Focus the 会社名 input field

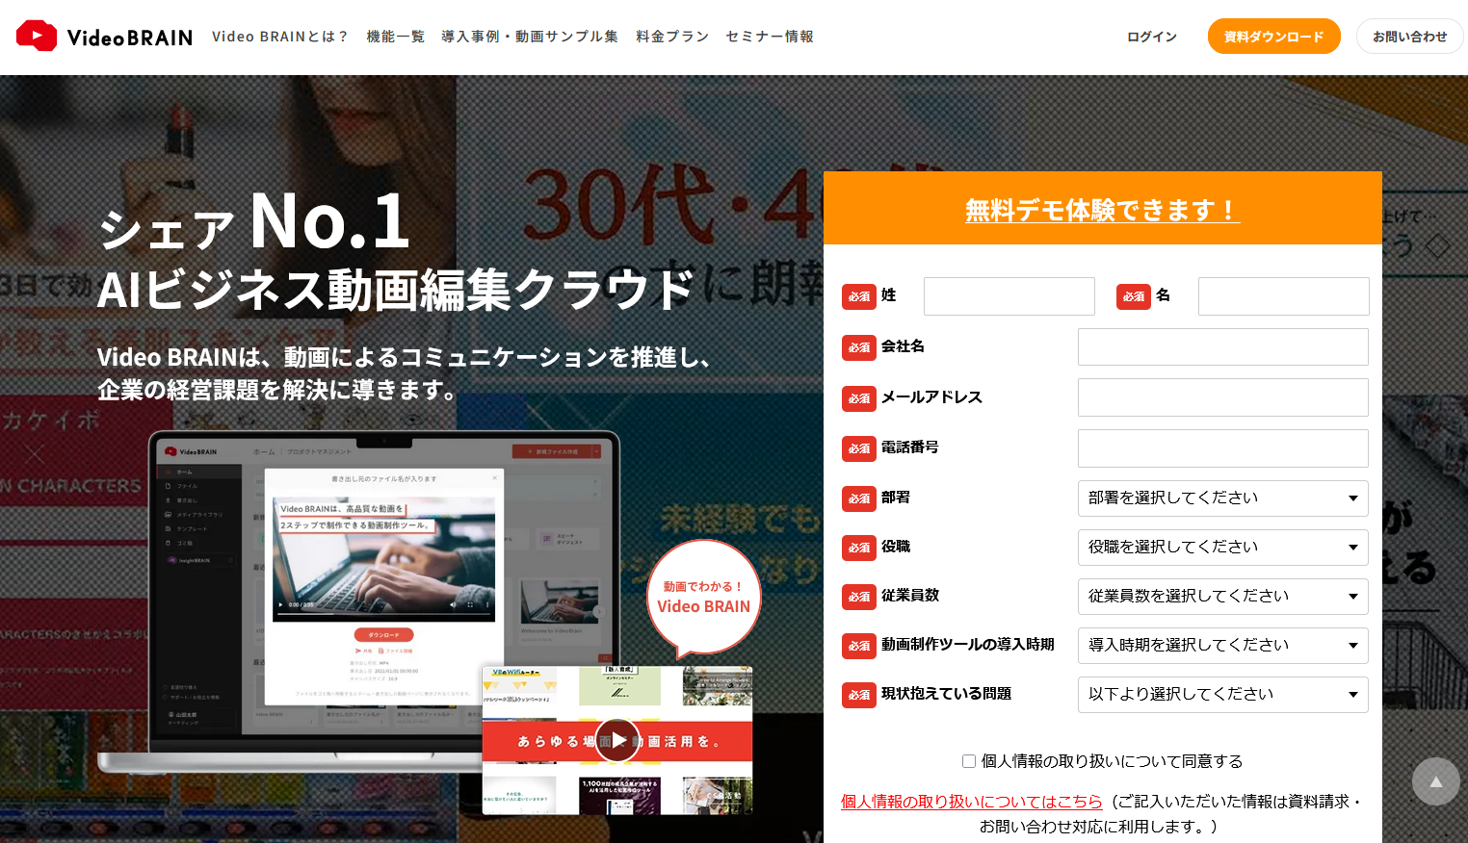tap(1222, 346)
